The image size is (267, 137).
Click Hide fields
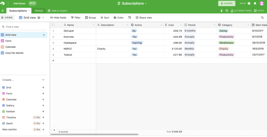(58, 17)
